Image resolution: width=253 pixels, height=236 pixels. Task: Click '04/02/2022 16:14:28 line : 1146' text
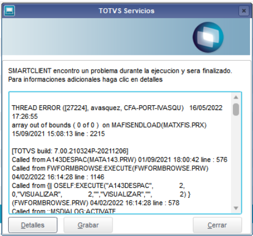tap(58, 177)
